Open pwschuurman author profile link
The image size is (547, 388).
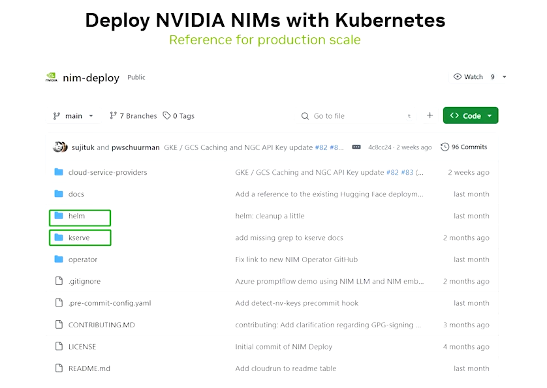click(x=135, y=147)
